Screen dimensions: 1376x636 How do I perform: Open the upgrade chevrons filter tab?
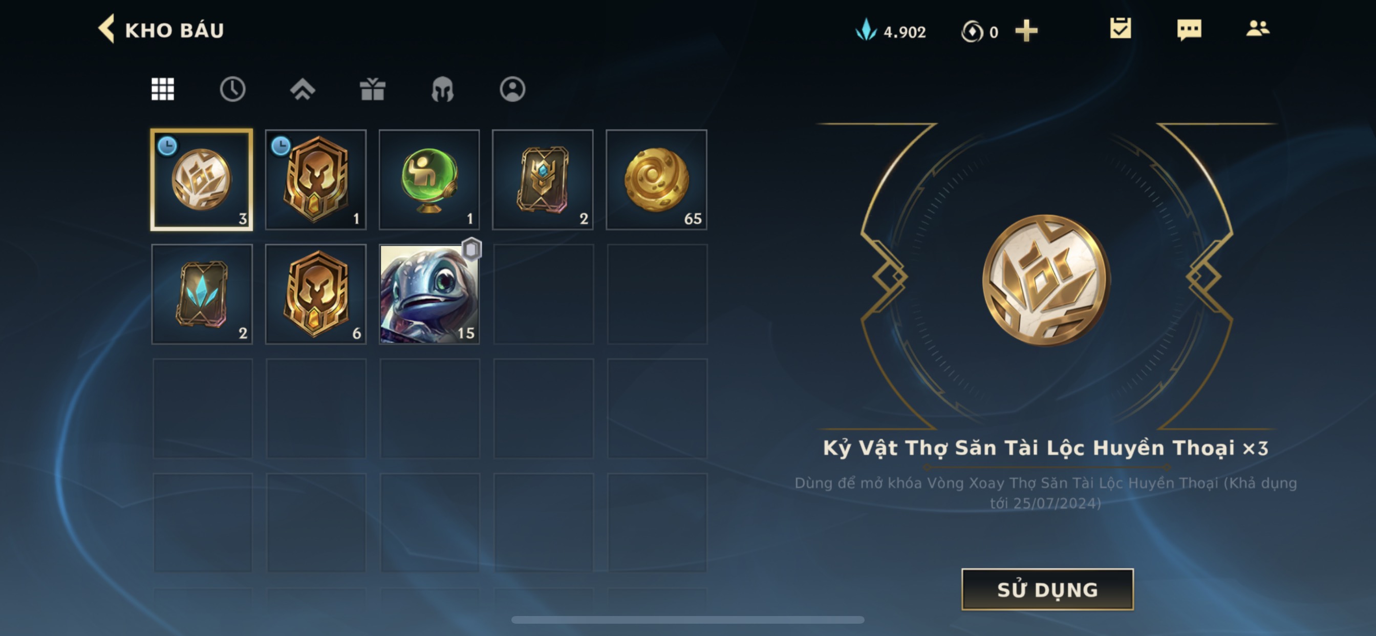pyautogui.click(x=303, y=89)
